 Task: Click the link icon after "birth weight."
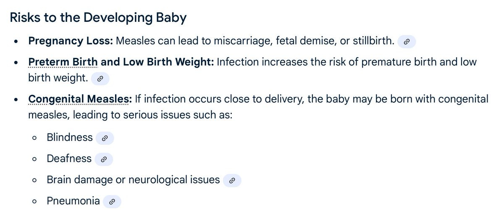pyautogui.click(x=100, y=78)
